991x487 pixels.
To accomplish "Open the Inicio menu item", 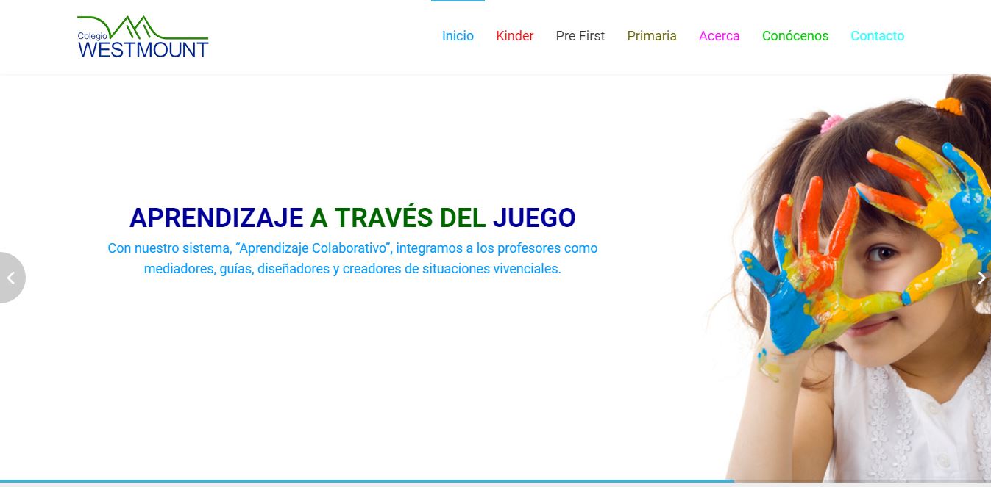I will [x=458, y=36].
